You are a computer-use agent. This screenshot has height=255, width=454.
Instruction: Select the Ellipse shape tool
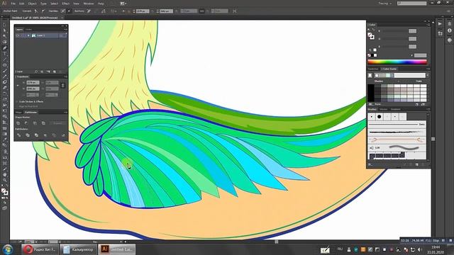(4, 65)
